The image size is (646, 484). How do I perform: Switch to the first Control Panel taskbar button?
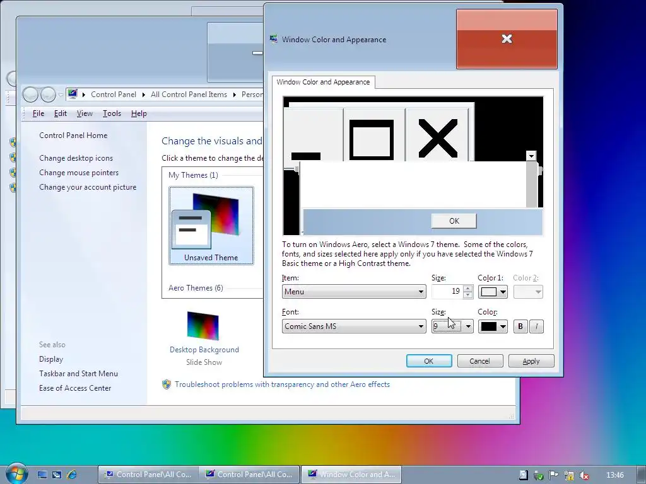[148, 475]
